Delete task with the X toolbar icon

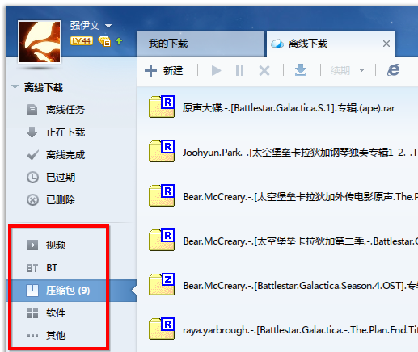click(x=264, y=71)
